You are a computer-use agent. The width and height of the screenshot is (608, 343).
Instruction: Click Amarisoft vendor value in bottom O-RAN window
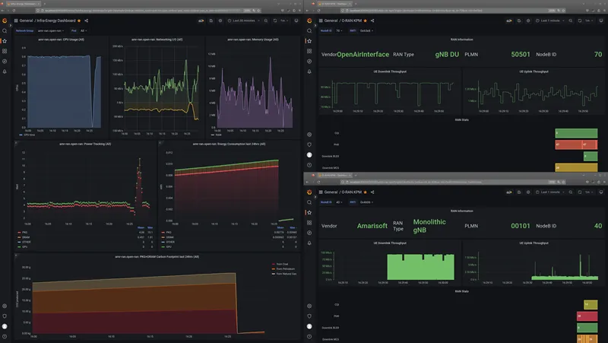(x=372, y=226)
